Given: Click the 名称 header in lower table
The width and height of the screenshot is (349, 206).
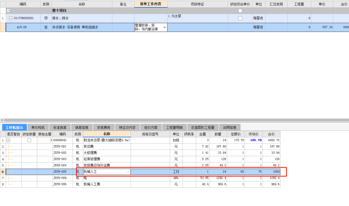Looking at the screenshot, I should 107,134.
